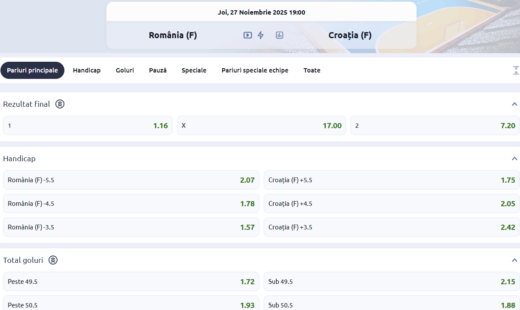The image size is (520, 310).
Task: Choose Croația (F) +4.5 at 2.05
Action: click(391, 204)
